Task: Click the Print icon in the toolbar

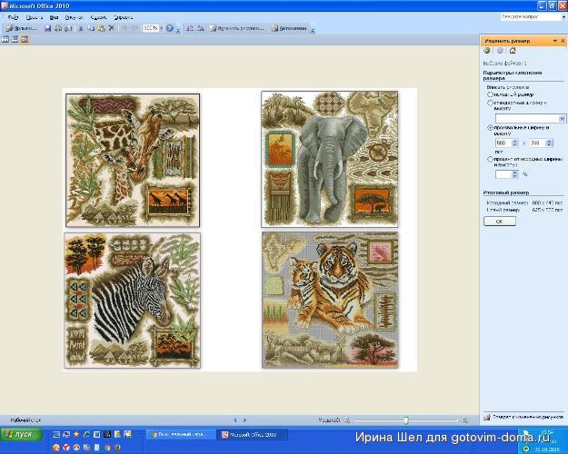Action: pyautogui.click(x=58, y=28)
